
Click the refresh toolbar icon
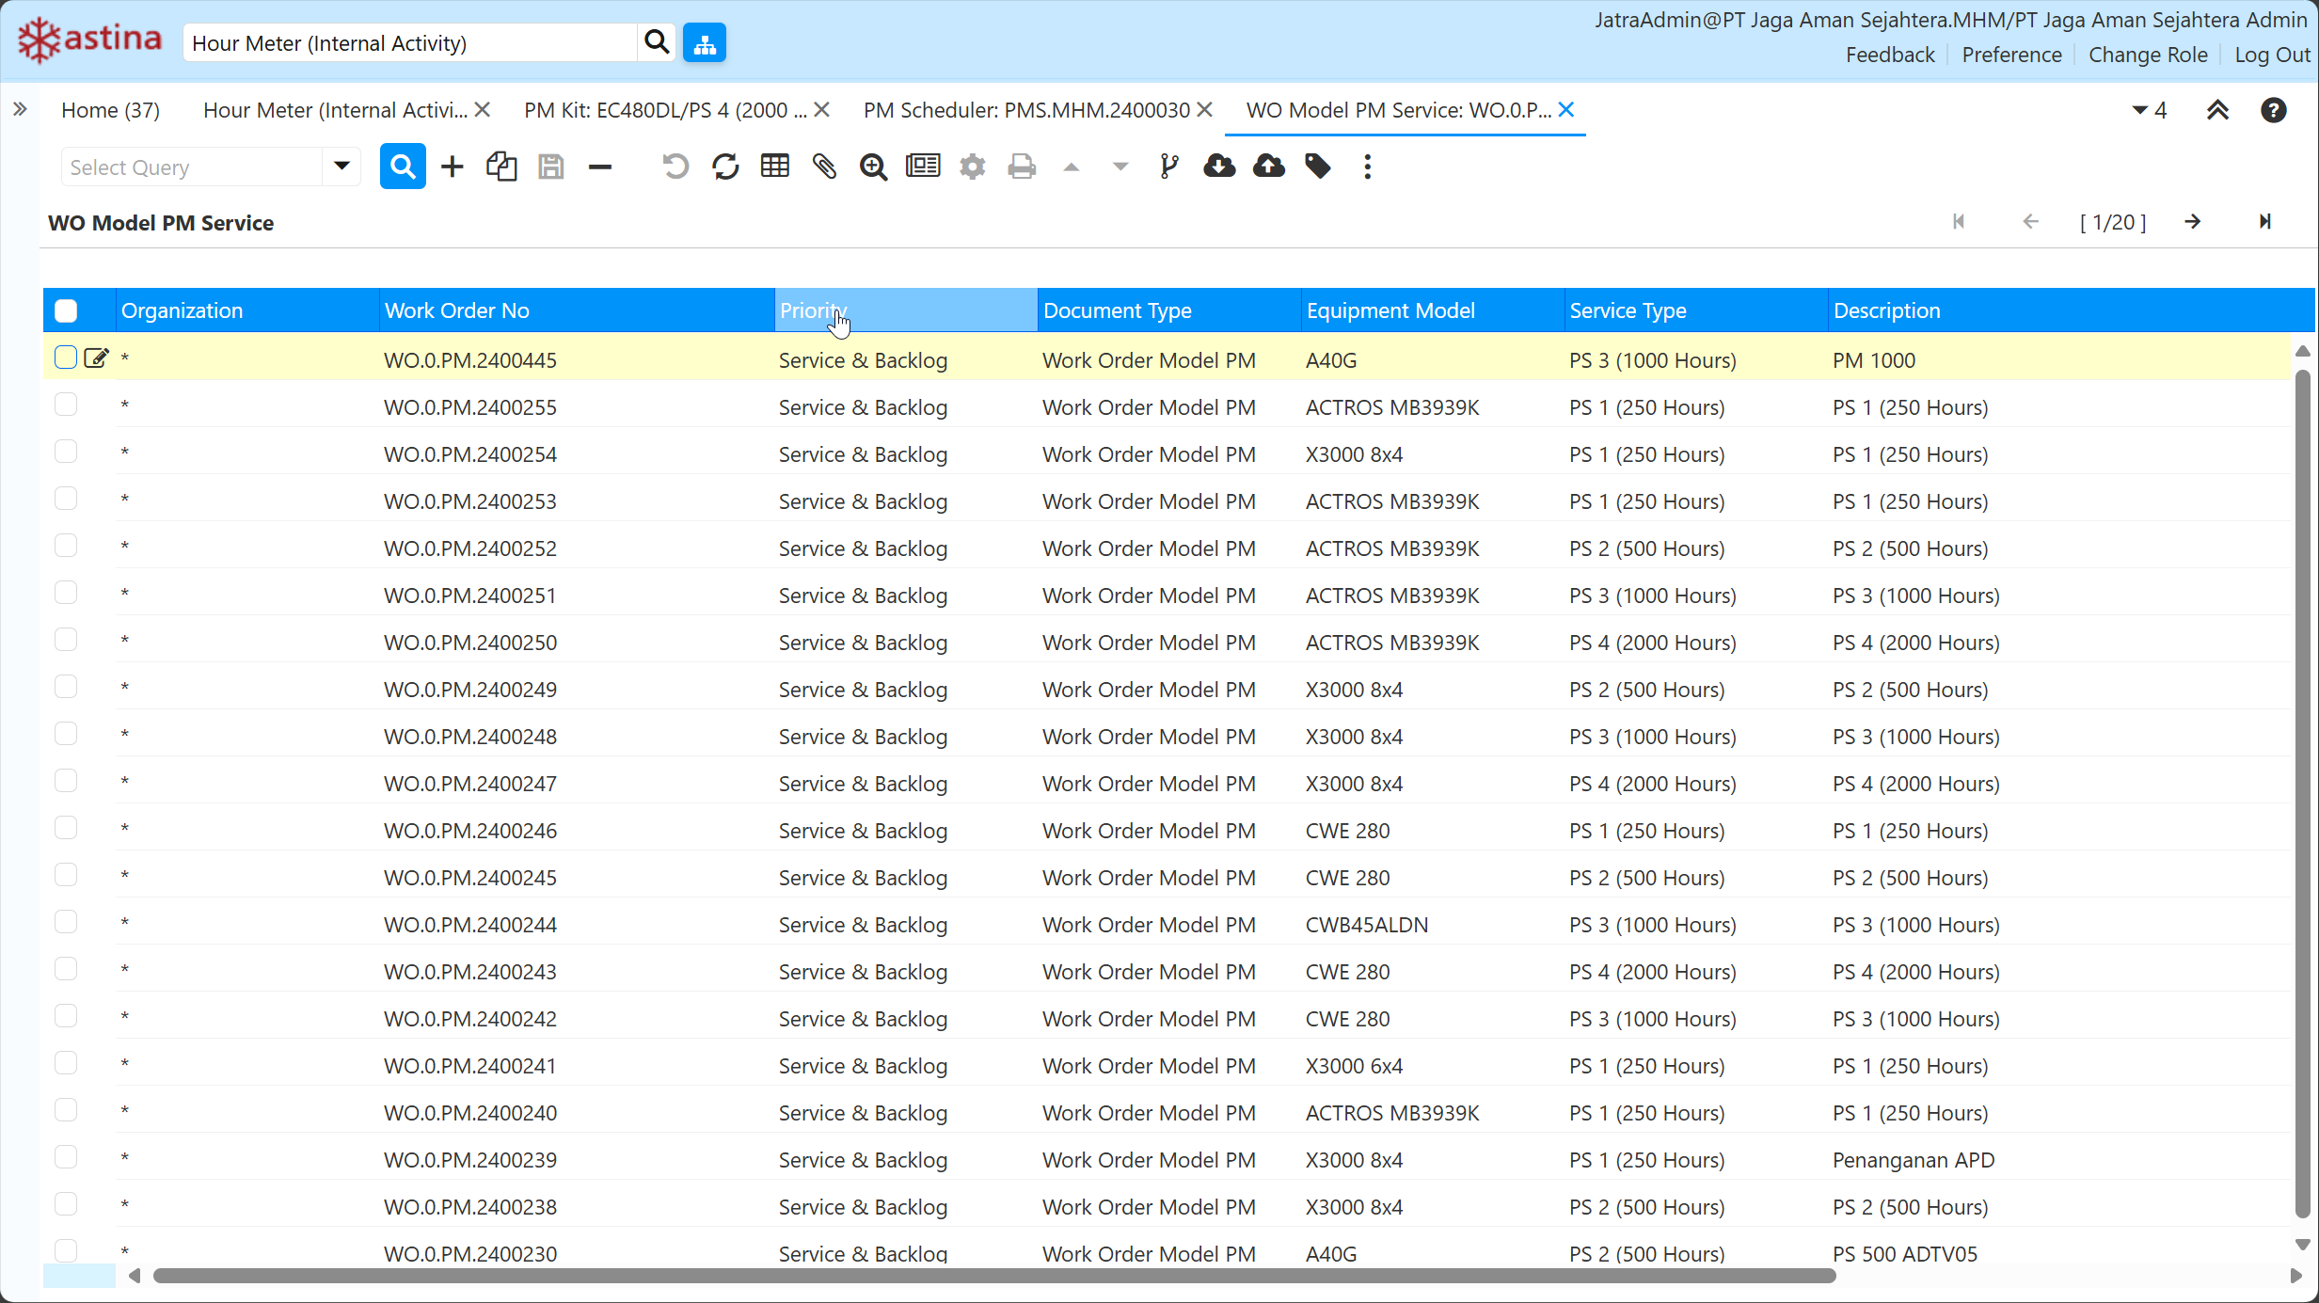pyautogui.click(x=725, y=167)
